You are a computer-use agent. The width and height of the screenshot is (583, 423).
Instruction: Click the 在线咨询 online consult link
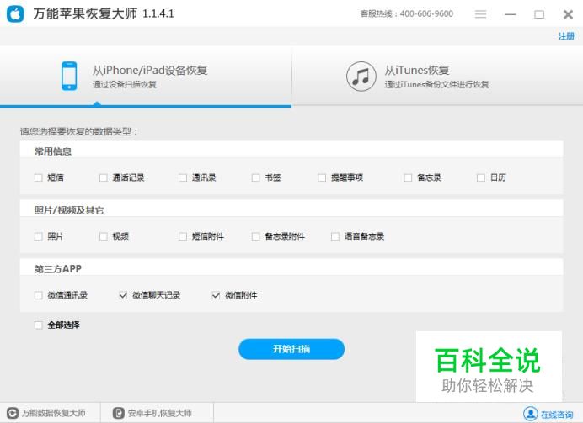tap(557, 415)
